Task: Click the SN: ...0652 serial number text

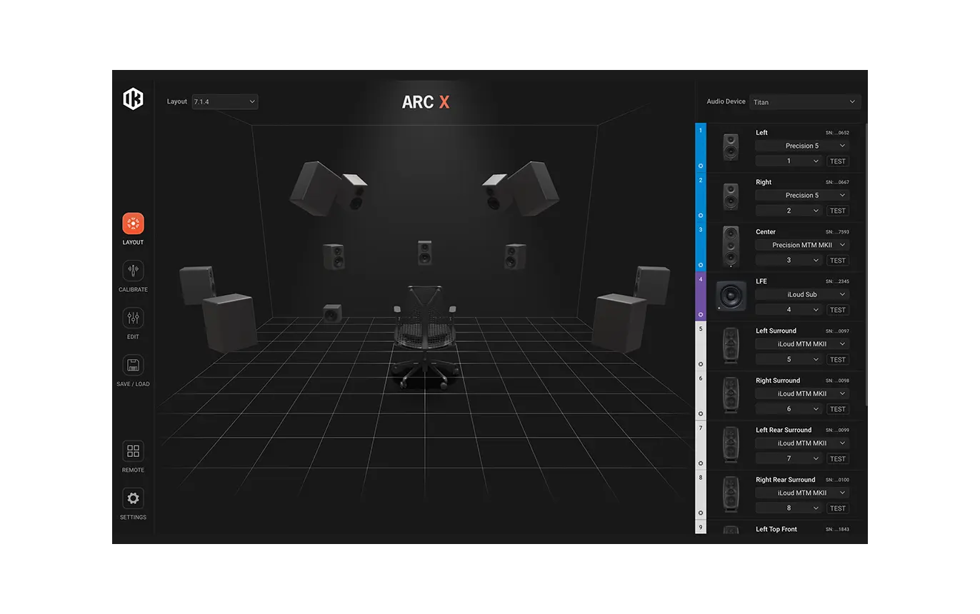Action: coord(837,133)
